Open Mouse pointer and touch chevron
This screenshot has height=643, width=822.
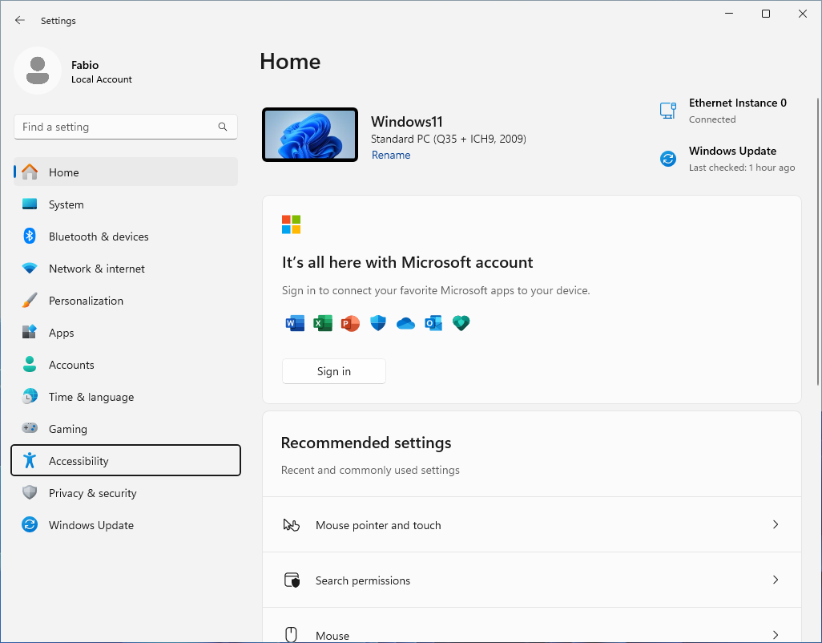pos(776,524)
